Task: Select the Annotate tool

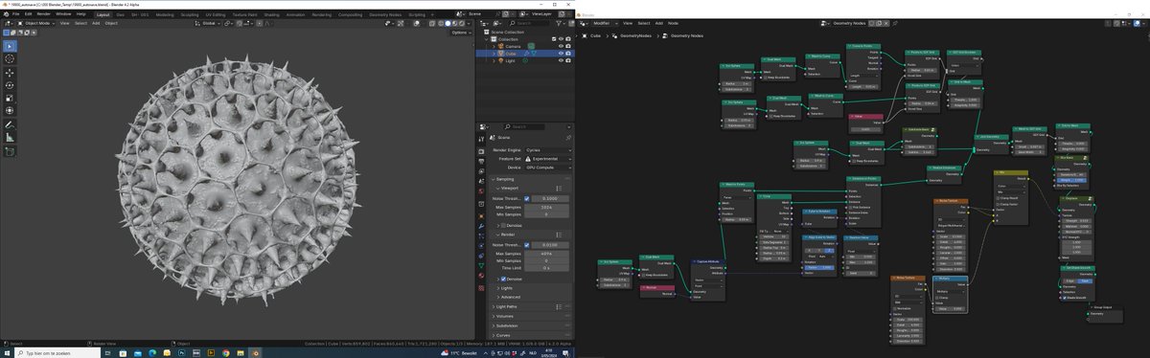Action: point(10,125)
